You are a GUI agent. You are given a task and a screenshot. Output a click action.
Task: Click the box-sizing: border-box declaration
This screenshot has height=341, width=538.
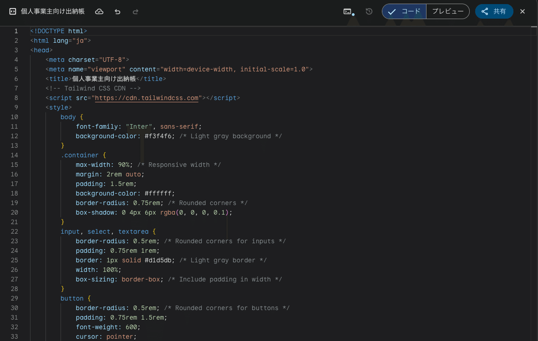(x=120, y=280)
